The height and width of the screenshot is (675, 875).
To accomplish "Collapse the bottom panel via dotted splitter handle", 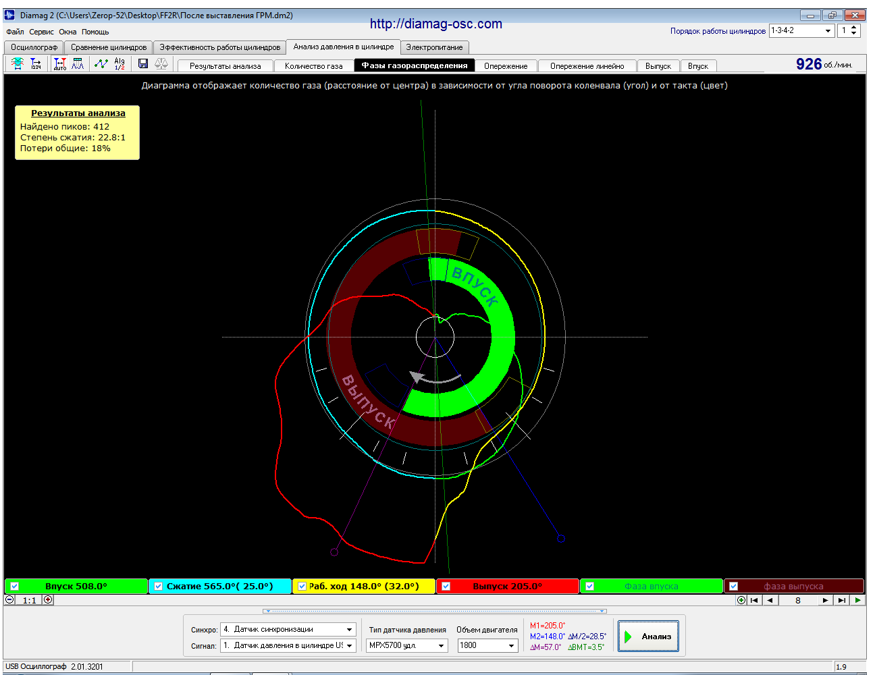I will (x=435, y=611).
